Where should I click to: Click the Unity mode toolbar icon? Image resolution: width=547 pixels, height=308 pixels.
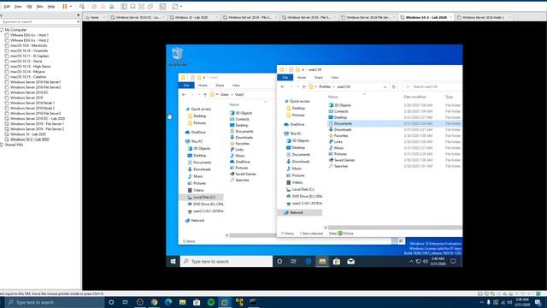click(150, 6)
